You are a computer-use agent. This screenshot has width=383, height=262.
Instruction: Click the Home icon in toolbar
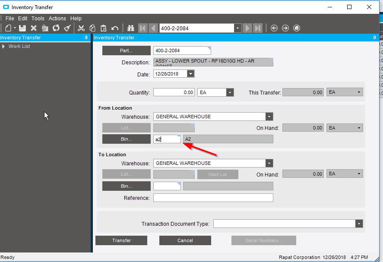(297, 28)
